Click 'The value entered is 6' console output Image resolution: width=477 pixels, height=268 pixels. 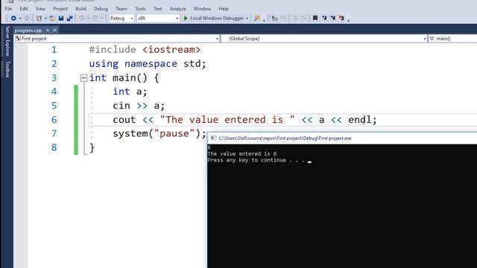241,154
